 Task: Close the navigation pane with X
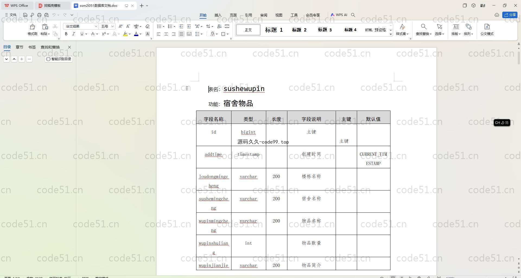69,47
